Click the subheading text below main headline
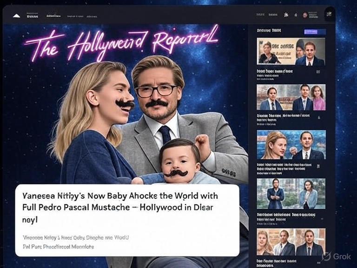This screenshot has width=357, height=268. tap(76, 242)
